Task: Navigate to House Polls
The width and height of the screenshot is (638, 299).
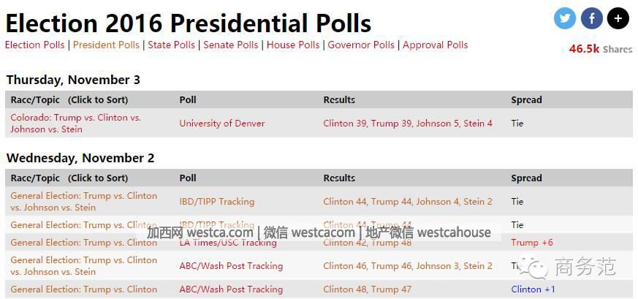Action: pos(293,45)
